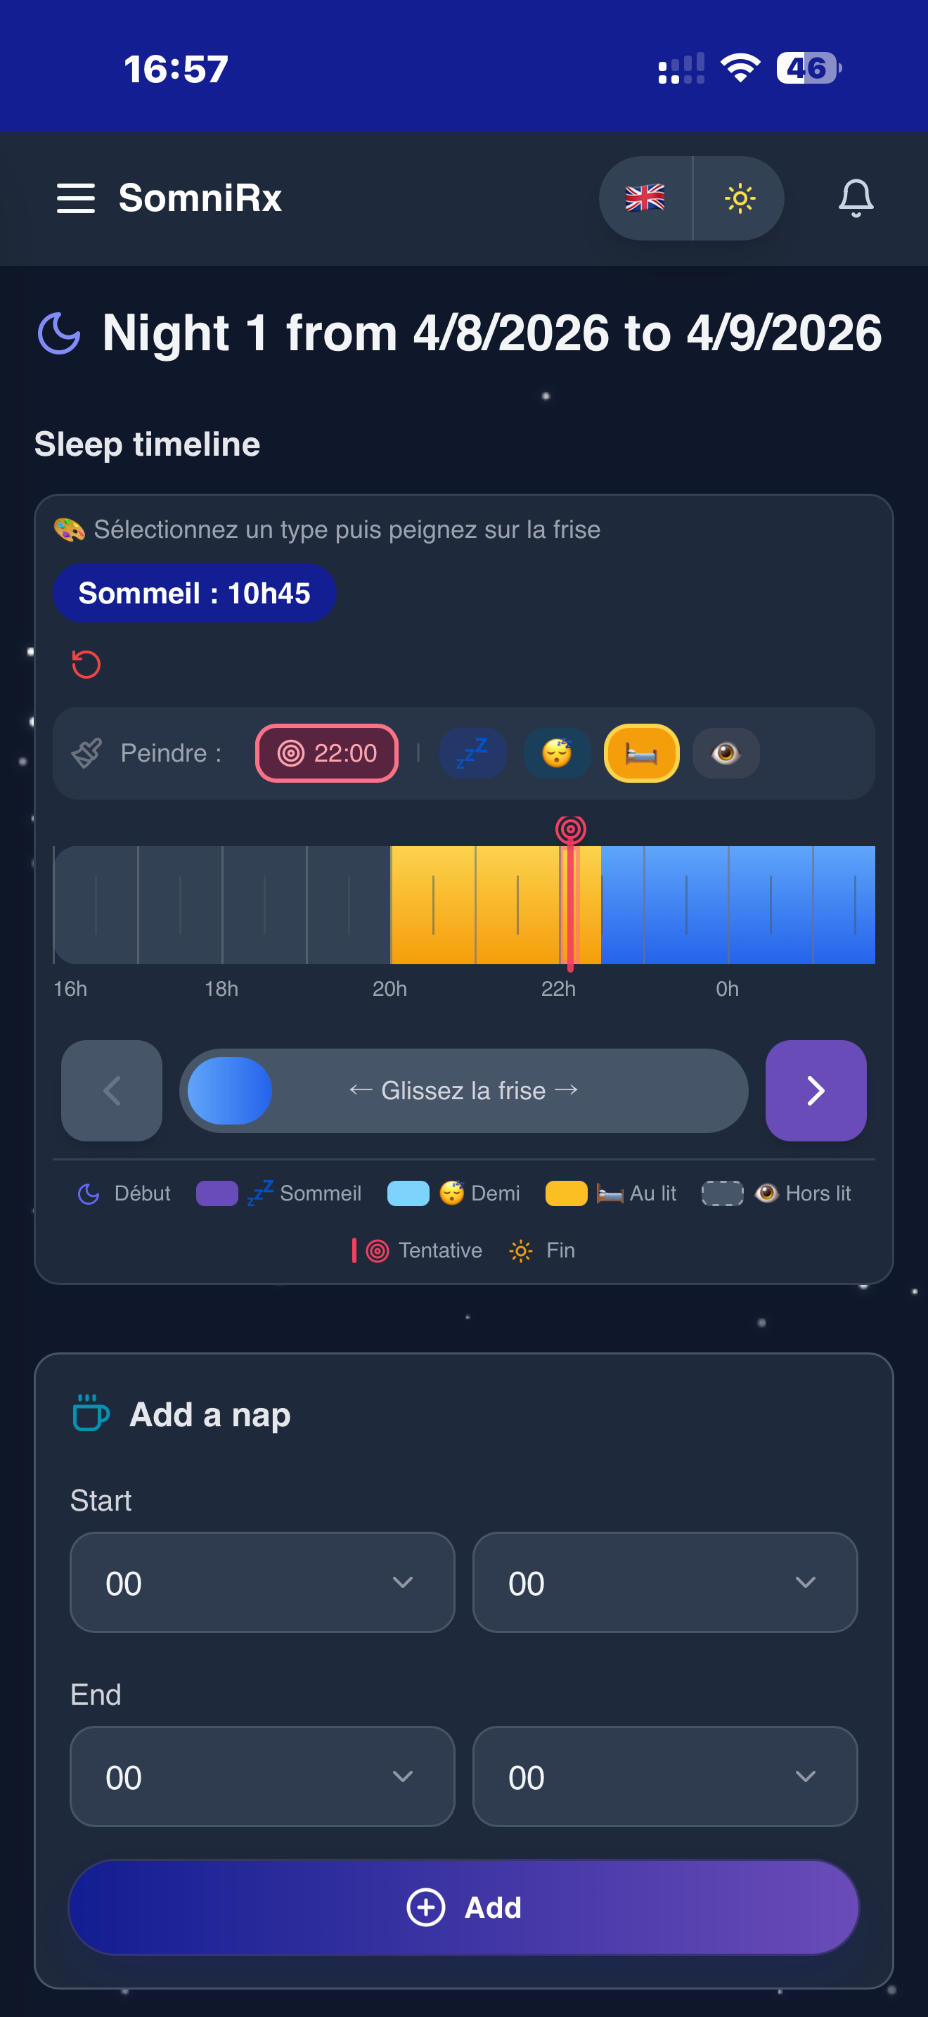The width and height of the screenshot is (928, 2017).
Task: Toggle light theme with sun icon
Action: tap(740, 198)
